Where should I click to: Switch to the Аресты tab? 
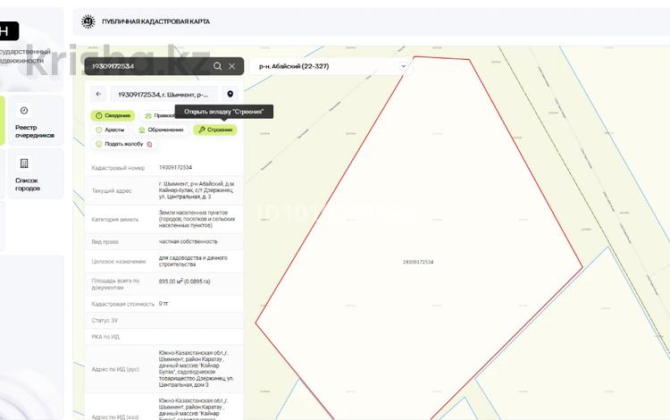pyautogui.click(x=110, y=130)
